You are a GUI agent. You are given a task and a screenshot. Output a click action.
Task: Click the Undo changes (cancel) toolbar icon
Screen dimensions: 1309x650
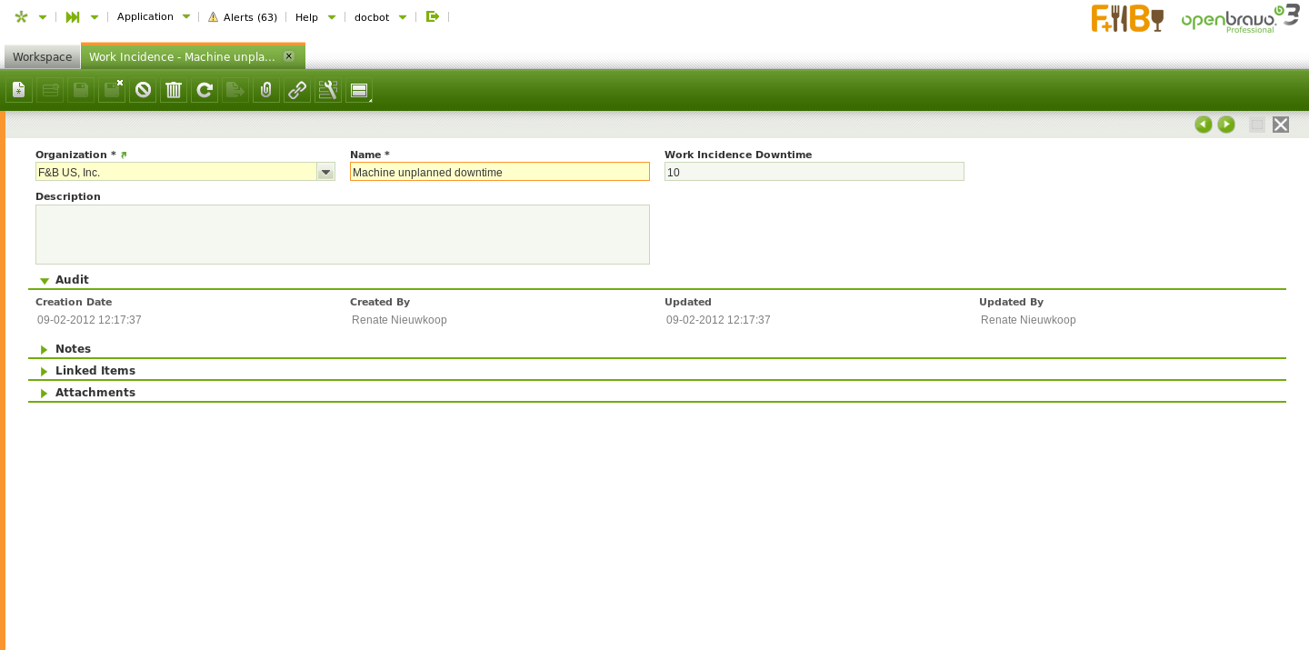143,90
